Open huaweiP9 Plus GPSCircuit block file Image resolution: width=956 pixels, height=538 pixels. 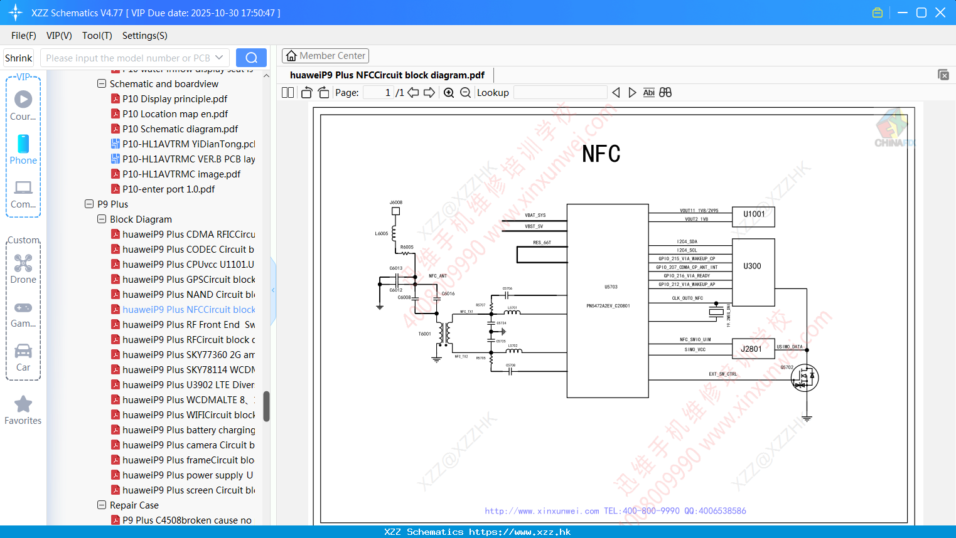(188, 279)
